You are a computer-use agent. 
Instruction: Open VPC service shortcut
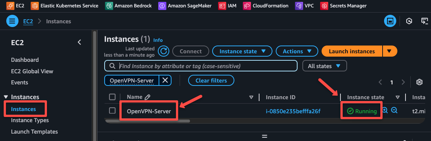[304, 6]
